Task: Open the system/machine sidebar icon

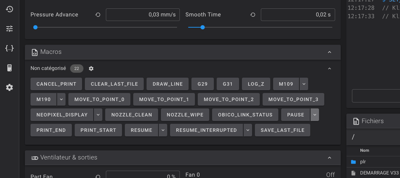Action: pyautogui.click(x=9, y=68)
